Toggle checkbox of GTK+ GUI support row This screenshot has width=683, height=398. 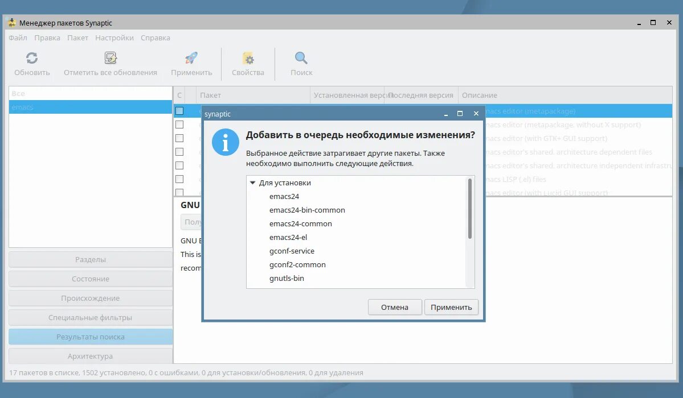pos(179,138)
